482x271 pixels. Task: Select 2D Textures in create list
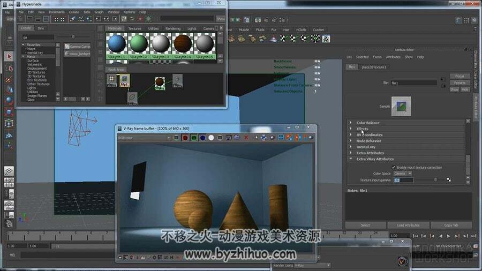click(x=36, y=72)
